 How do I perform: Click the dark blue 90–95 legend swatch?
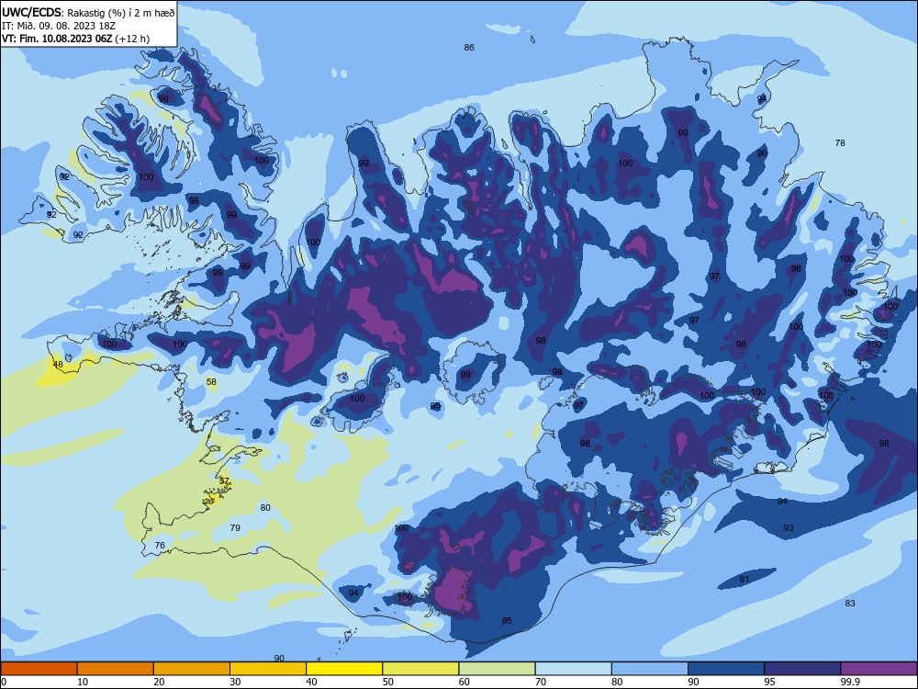click(726, 669)
